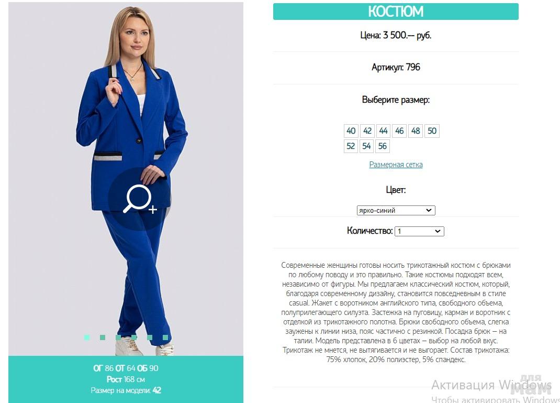Open the Размерная сетка size chart link

[396, 165]
